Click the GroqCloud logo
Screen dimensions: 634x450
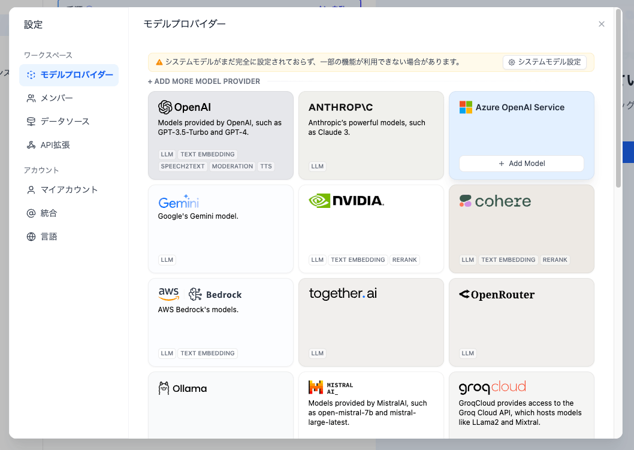pos(493,387)
